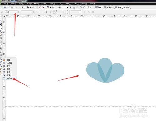Select the right petal shape on canvas
The width and height of the screenshot is (156, 121).
118,71
